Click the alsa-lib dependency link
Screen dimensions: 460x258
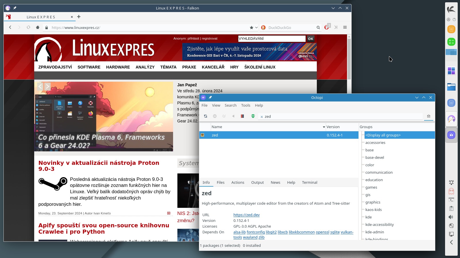click(x=239, y=232)
